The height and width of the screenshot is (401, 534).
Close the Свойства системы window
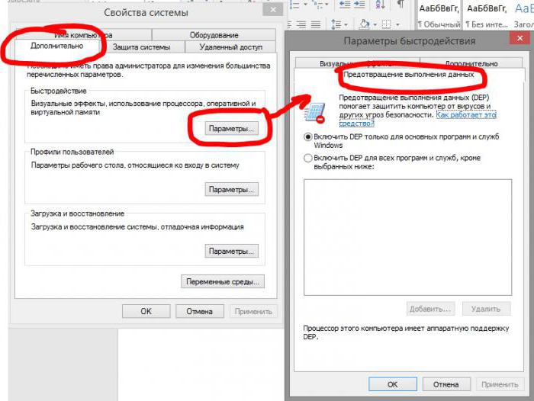(x=273, y=10)
